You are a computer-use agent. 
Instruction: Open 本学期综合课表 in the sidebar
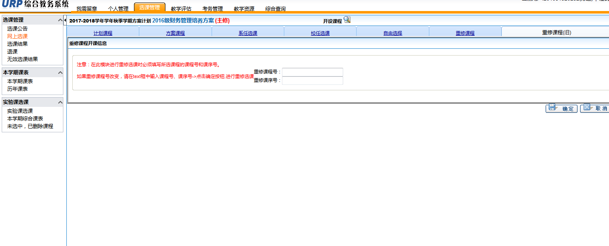point(25,119)
